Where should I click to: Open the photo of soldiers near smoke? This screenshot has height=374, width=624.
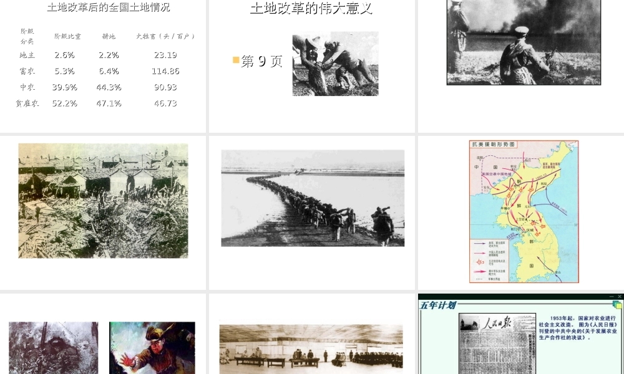[x=524, y=42]
